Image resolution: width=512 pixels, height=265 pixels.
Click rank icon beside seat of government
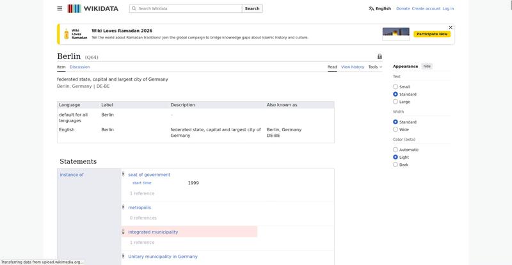[x=124, y=174]
